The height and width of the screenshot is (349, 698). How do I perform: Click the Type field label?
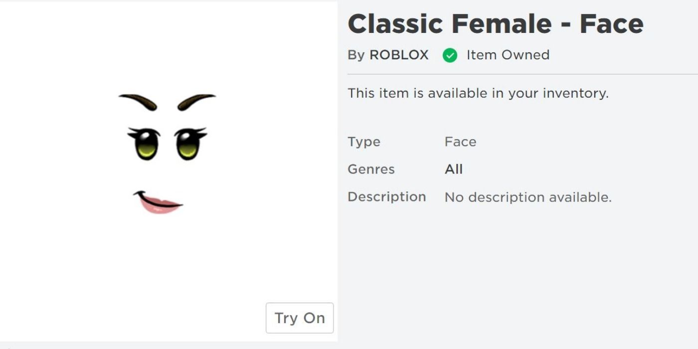[x=364, y=142]
